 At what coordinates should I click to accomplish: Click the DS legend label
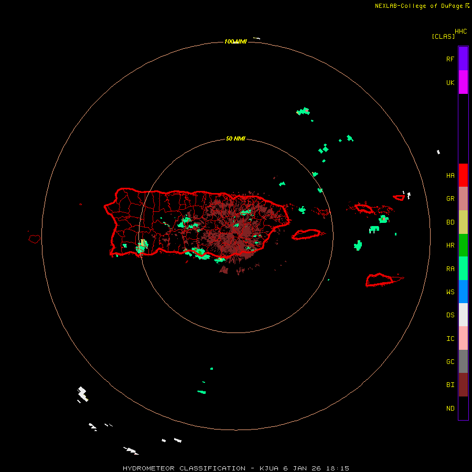click(x=450, y=315)
